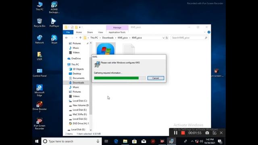Open iFun Screen Recorder desktop shortcut
The width and height of the screenshot is (258, 145).
point(40,124)
